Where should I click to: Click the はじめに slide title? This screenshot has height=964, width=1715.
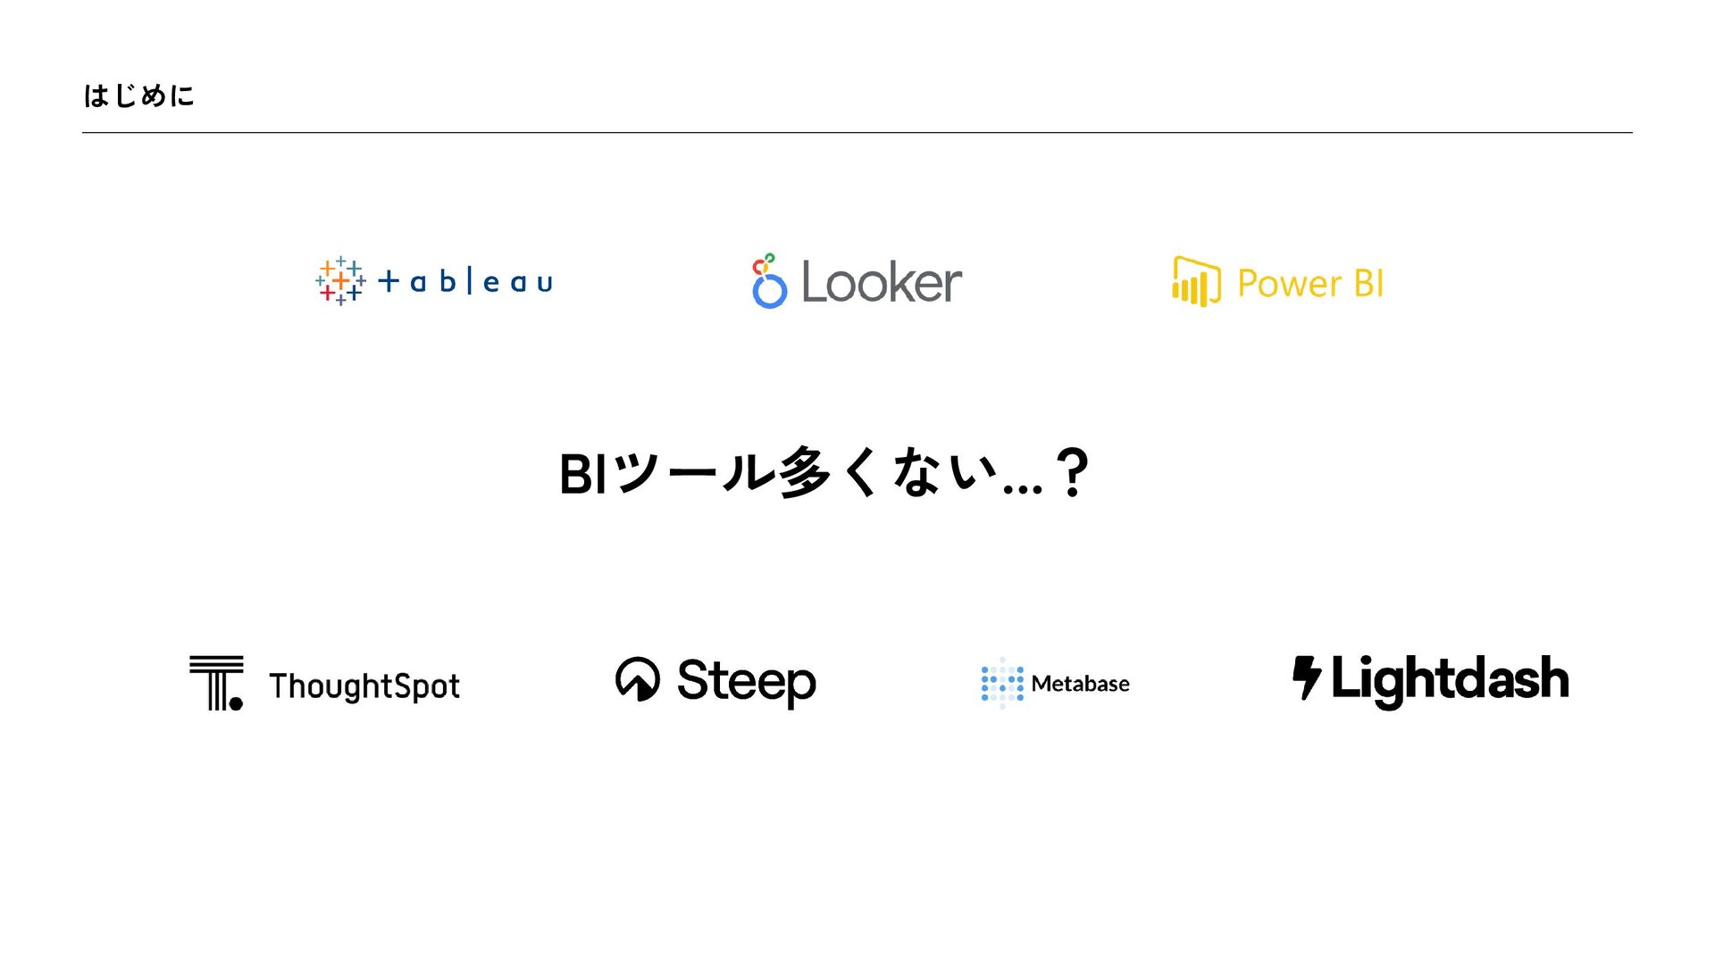[138, 96]
